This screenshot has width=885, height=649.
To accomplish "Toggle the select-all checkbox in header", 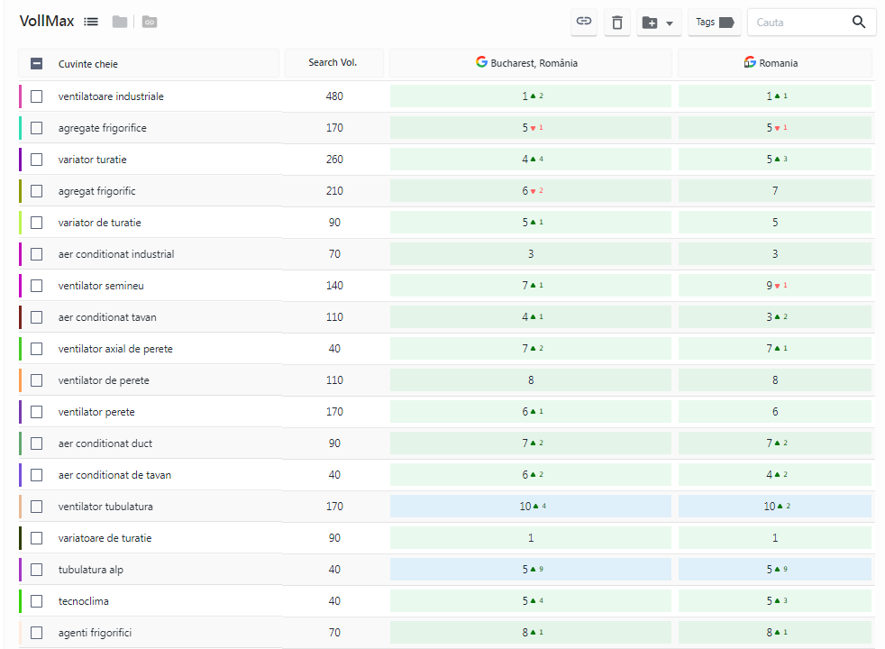I will (36, 63).
